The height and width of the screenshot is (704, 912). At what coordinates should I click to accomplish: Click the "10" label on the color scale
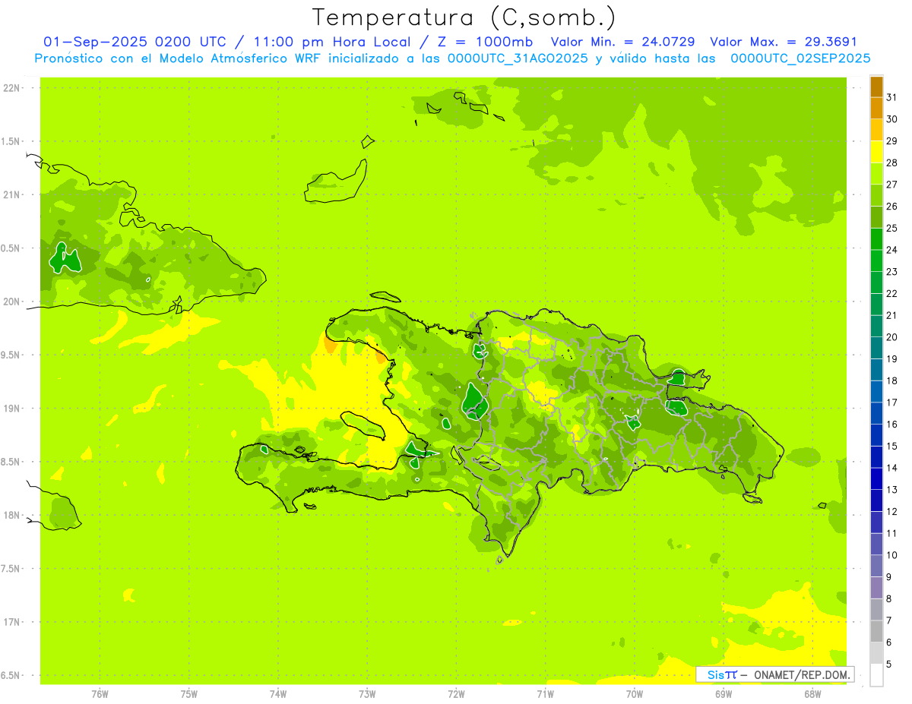coord(892,555)
